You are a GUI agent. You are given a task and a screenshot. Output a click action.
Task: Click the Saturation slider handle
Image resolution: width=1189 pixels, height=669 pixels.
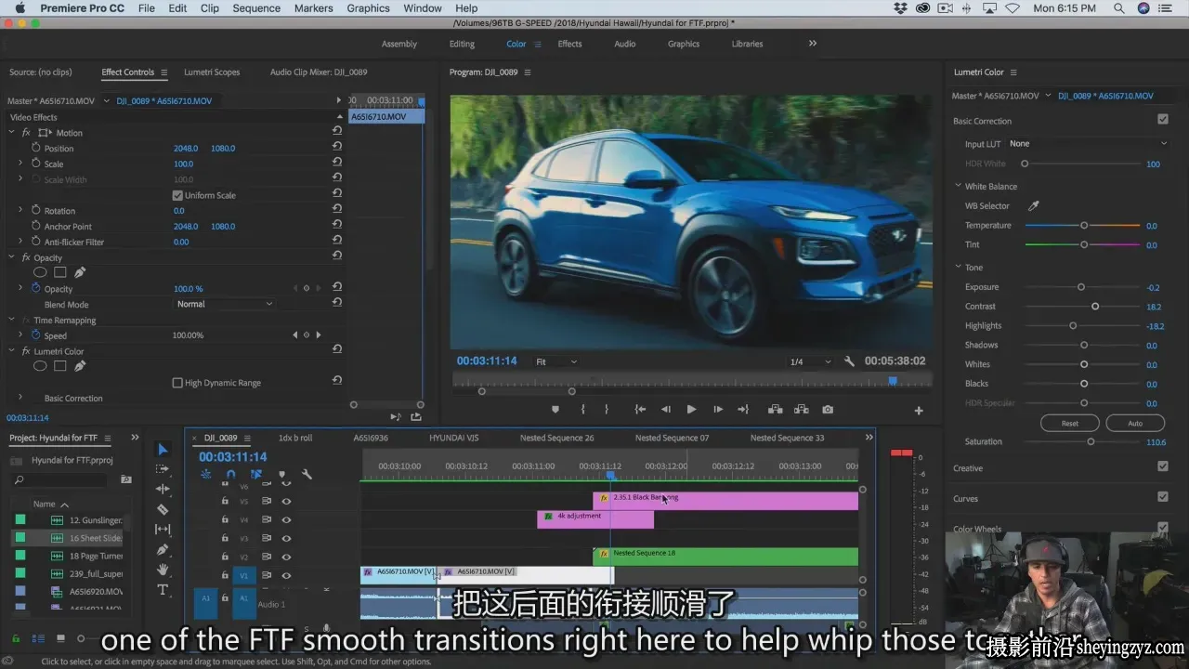click(1091, 442)
